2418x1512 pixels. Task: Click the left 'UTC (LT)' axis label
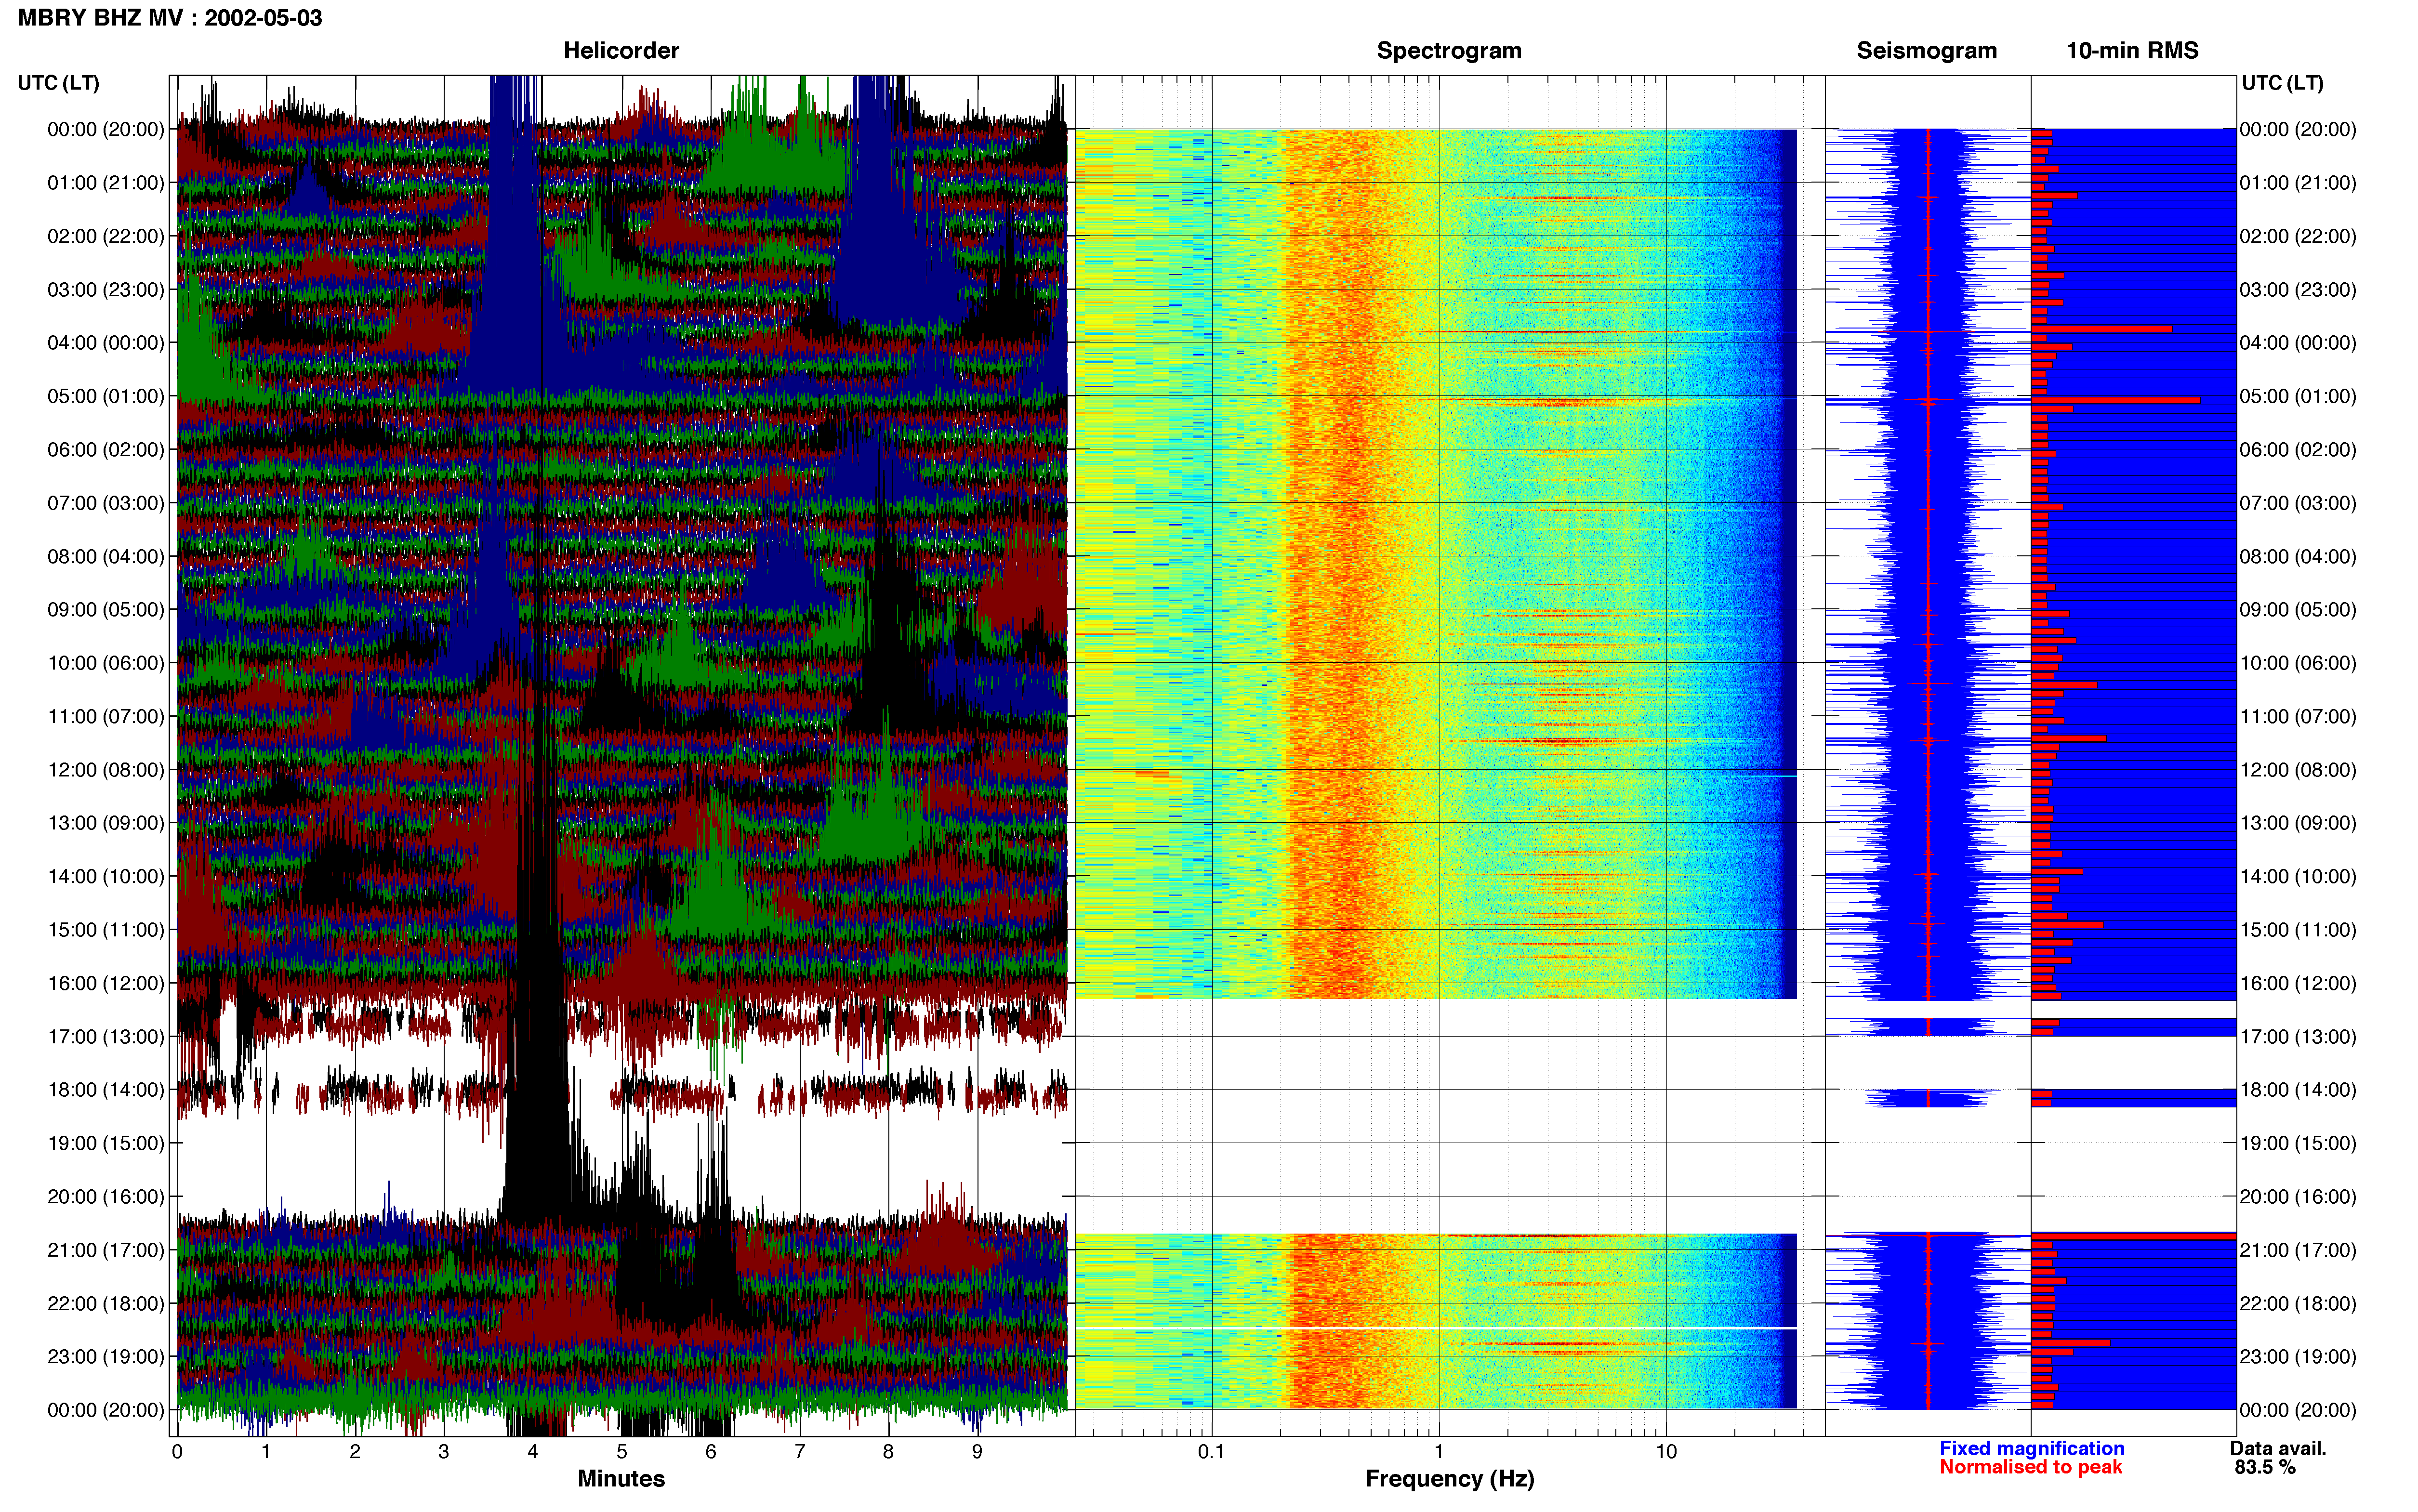pos(59,83)
